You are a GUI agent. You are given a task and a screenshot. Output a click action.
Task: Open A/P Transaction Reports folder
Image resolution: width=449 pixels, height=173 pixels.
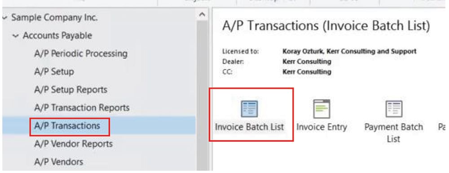[82, 108]
